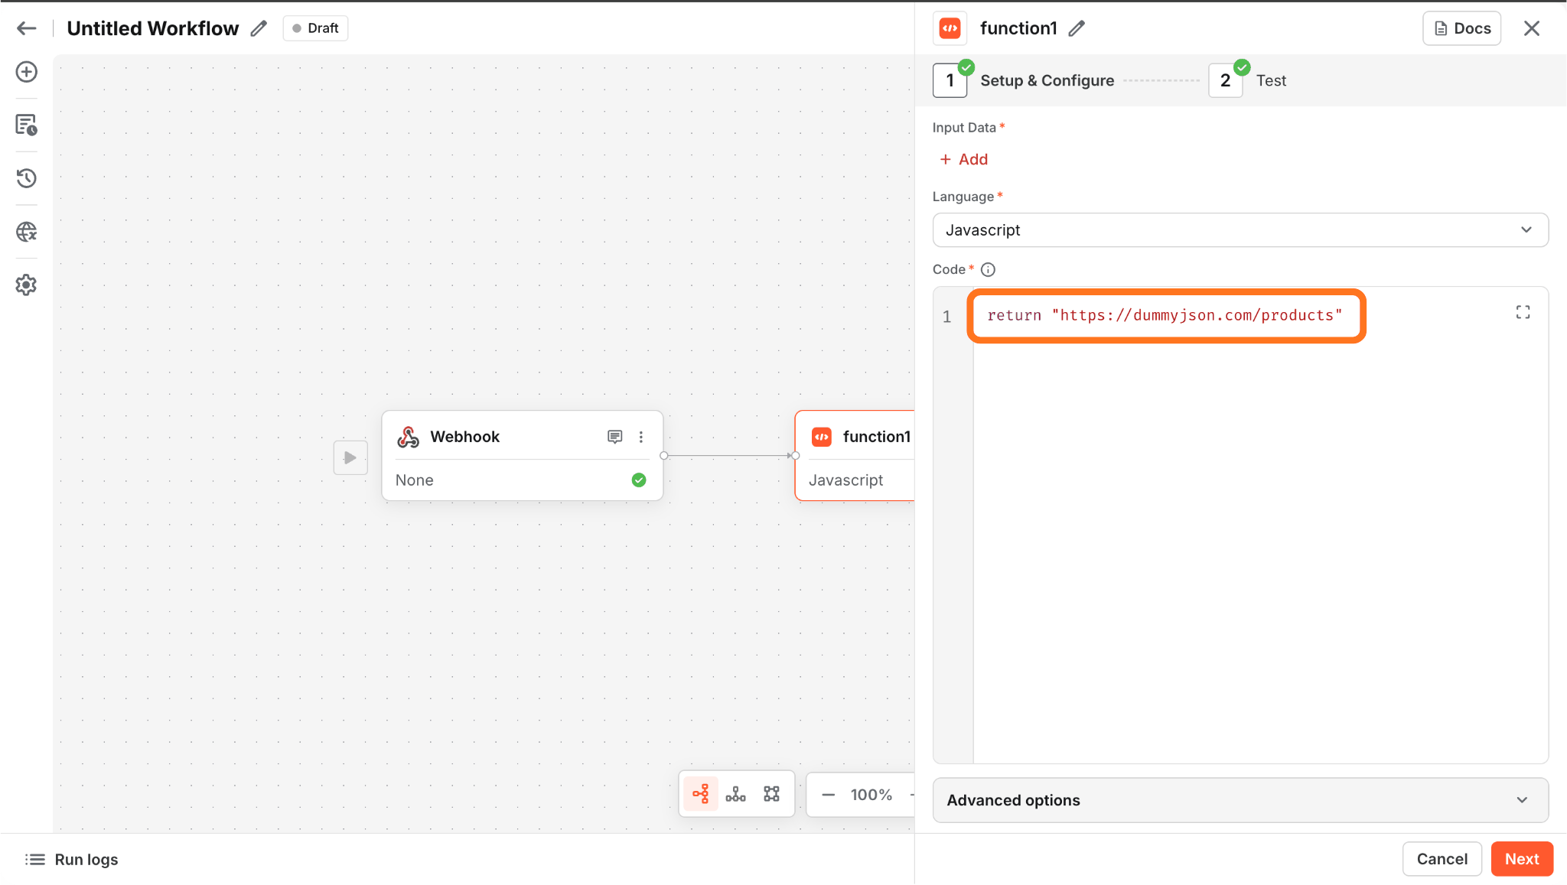Open workflow settings gear icon
Screen dimensions: 1567x885
pos(27,285)
